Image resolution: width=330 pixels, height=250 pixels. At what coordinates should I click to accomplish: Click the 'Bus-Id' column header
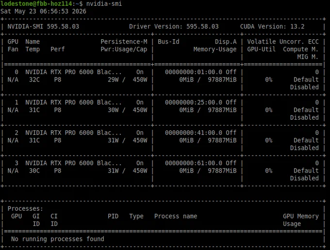[x=168, y=42]
